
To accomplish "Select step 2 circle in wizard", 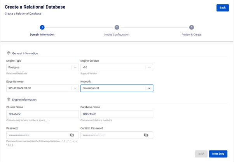I will point(117,28).
